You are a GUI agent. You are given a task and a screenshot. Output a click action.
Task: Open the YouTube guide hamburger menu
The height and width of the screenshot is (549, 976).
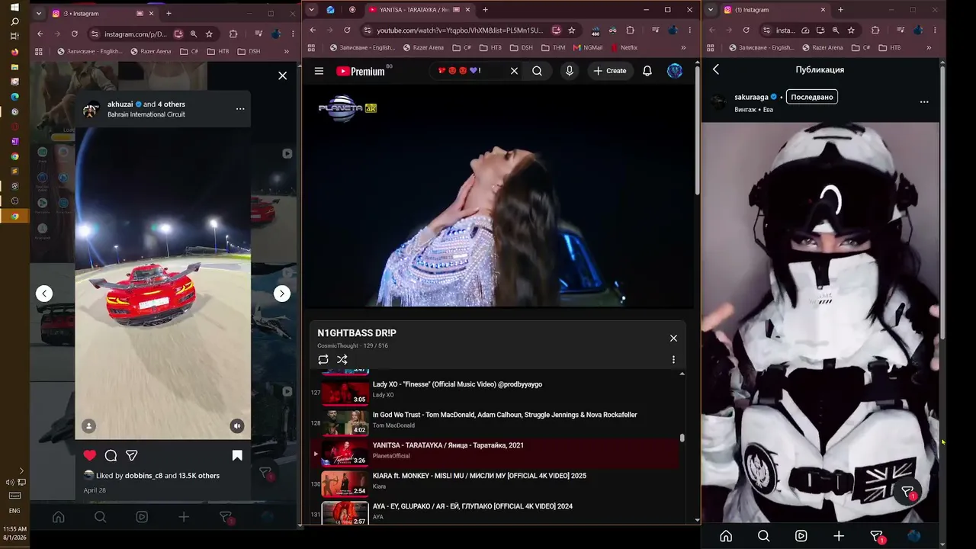pyautogui.click(x=319, y=71)
